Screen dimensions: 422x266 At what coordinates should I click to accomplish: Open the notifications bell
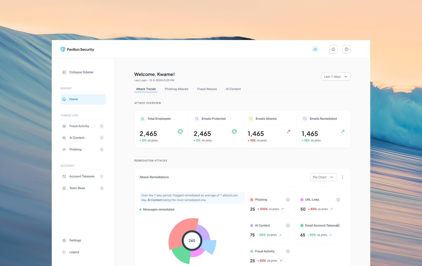[x=333, y=49]
